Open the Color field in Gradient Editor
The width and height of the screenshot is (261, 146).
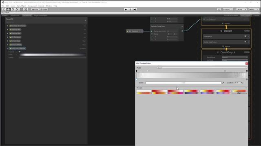coord(184,83)
